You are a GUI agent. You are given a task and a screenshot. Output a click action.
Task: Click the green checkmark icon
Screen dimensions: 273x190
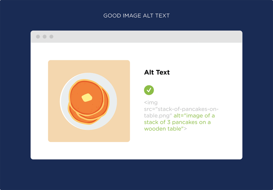(x=149, y=90)
